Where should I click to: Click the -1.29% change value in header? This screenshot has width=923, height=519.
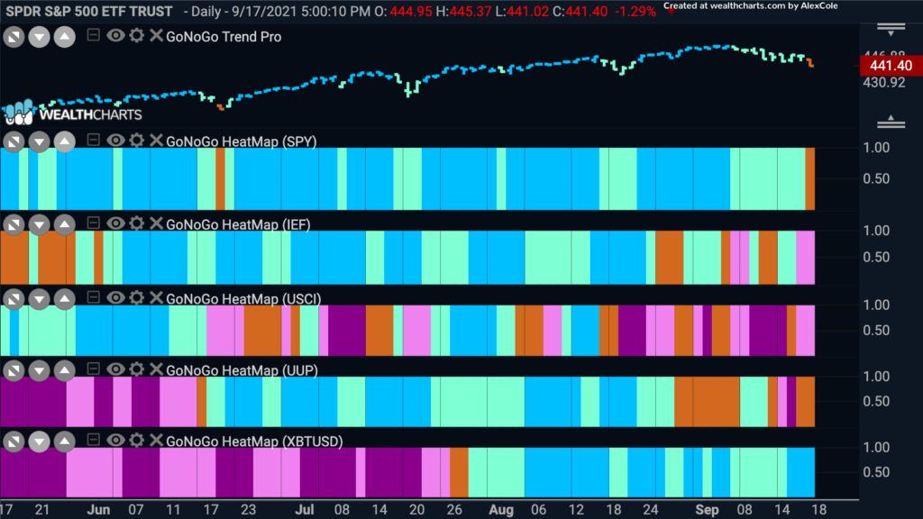pos(635,11)
